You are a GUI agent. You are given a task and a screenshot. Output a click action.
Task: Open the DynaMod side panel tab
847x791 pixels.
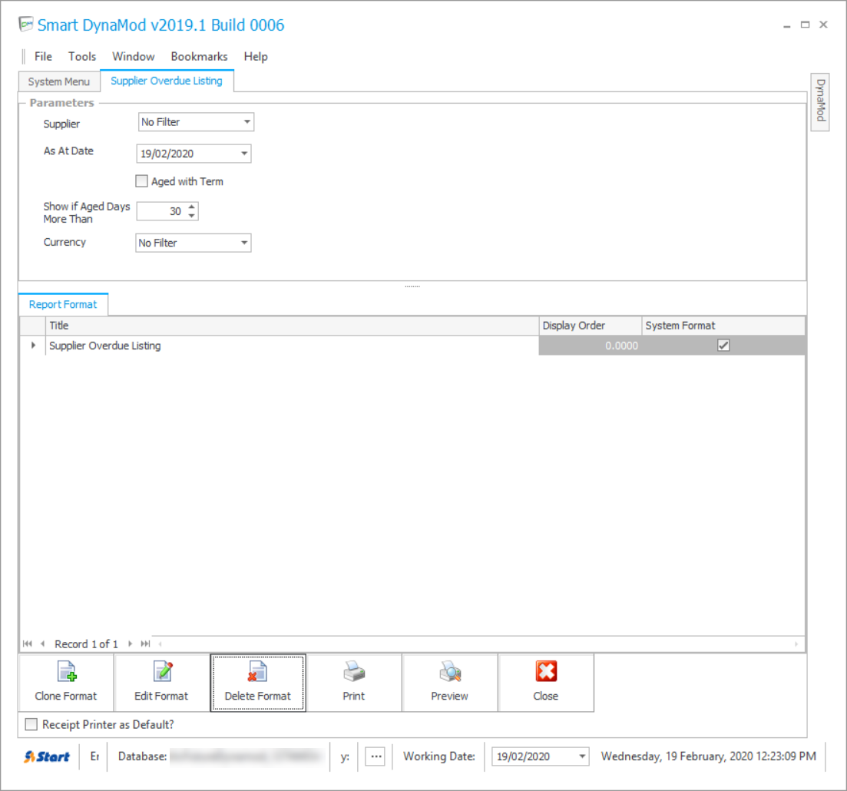click(x=820, y=101)
